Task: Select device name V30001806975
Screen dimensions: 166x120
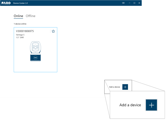Action: click(25, 31)
